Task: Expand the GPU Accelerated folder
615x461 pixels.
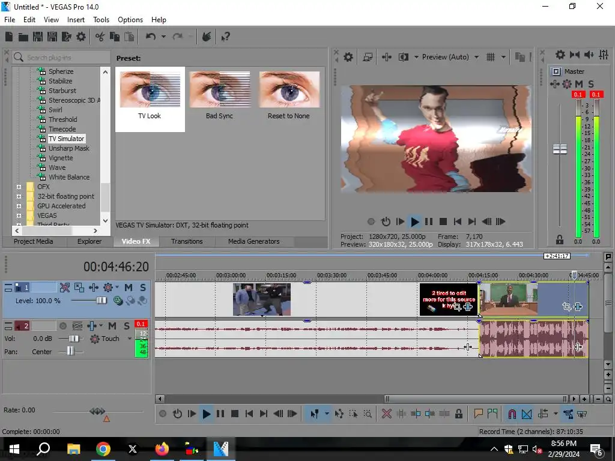Action: click(x=19, y=206)
